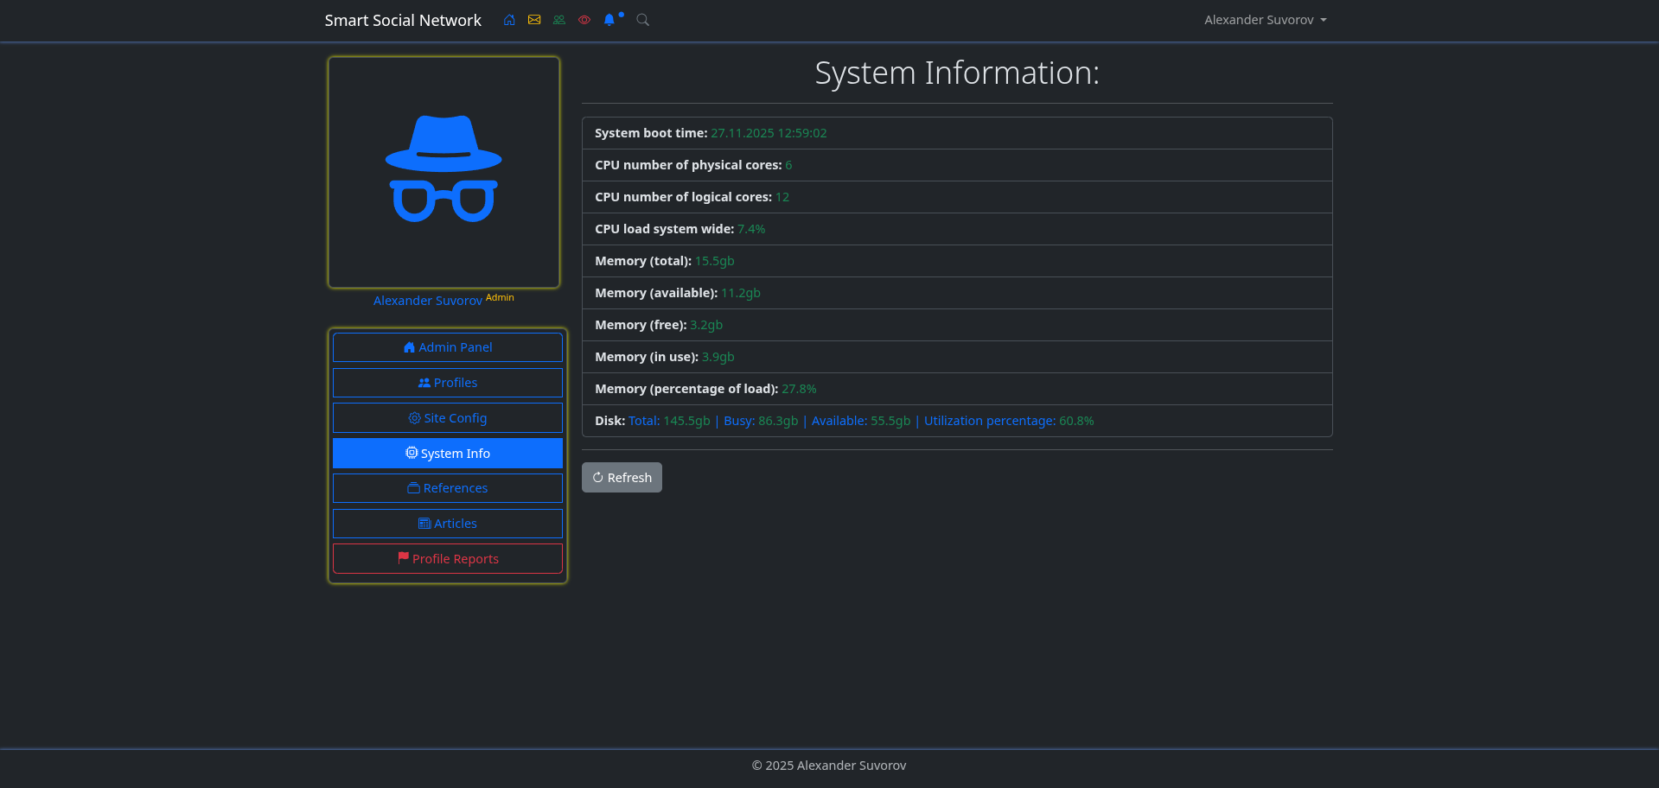Go to Profiles in the admin menu
Viewport: 1659px width, 788px height.
point(448,383)
